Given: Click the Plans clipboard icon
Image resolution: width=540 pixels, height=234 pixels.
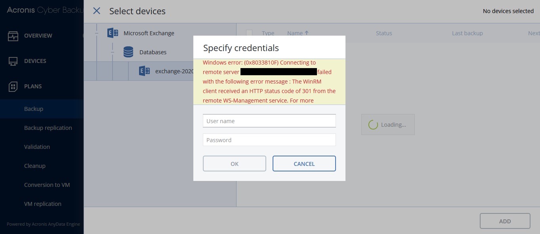Looking at the screenshot, I should click(x=13, y=87).
